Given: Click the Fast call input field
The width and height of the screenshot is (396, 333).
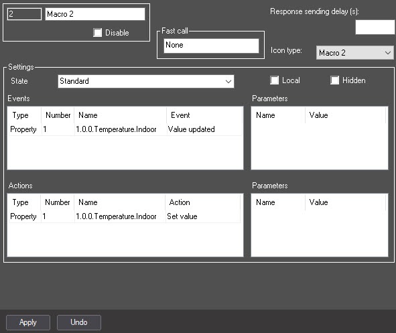Looking at the screenshot, I should [x=211, y=46].
